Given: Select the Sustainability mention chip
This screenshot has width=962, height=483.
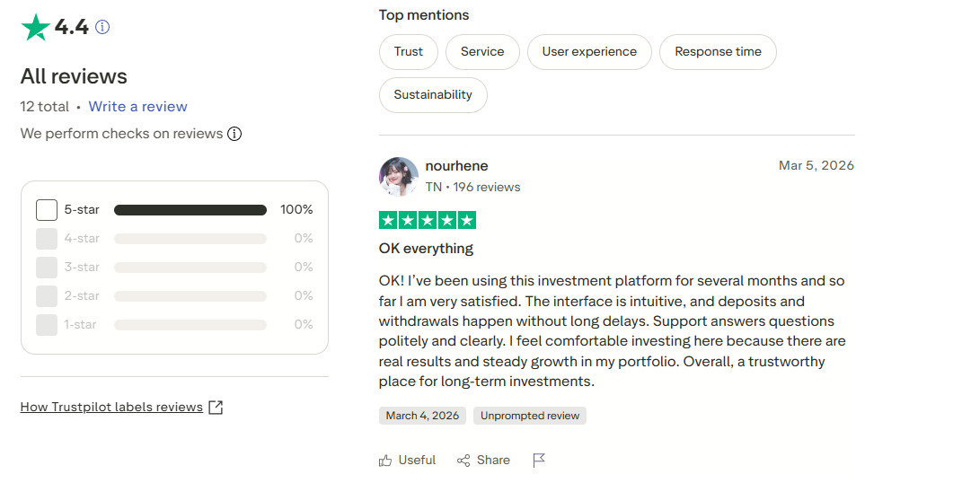Looking at the screenshot, I should coord(433,95).
